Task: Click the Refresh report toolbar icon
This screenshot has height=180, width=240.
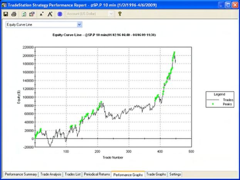Action: (x=24, y=14)
